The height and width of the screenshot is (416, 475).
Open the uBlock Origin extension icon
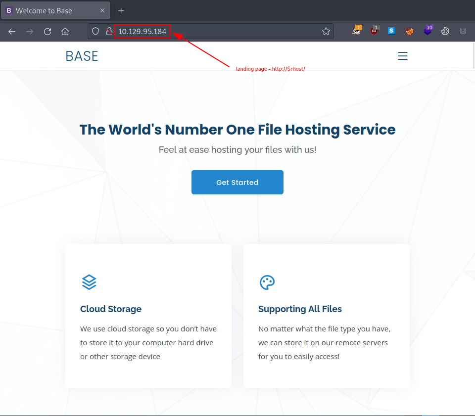[375, 31]
